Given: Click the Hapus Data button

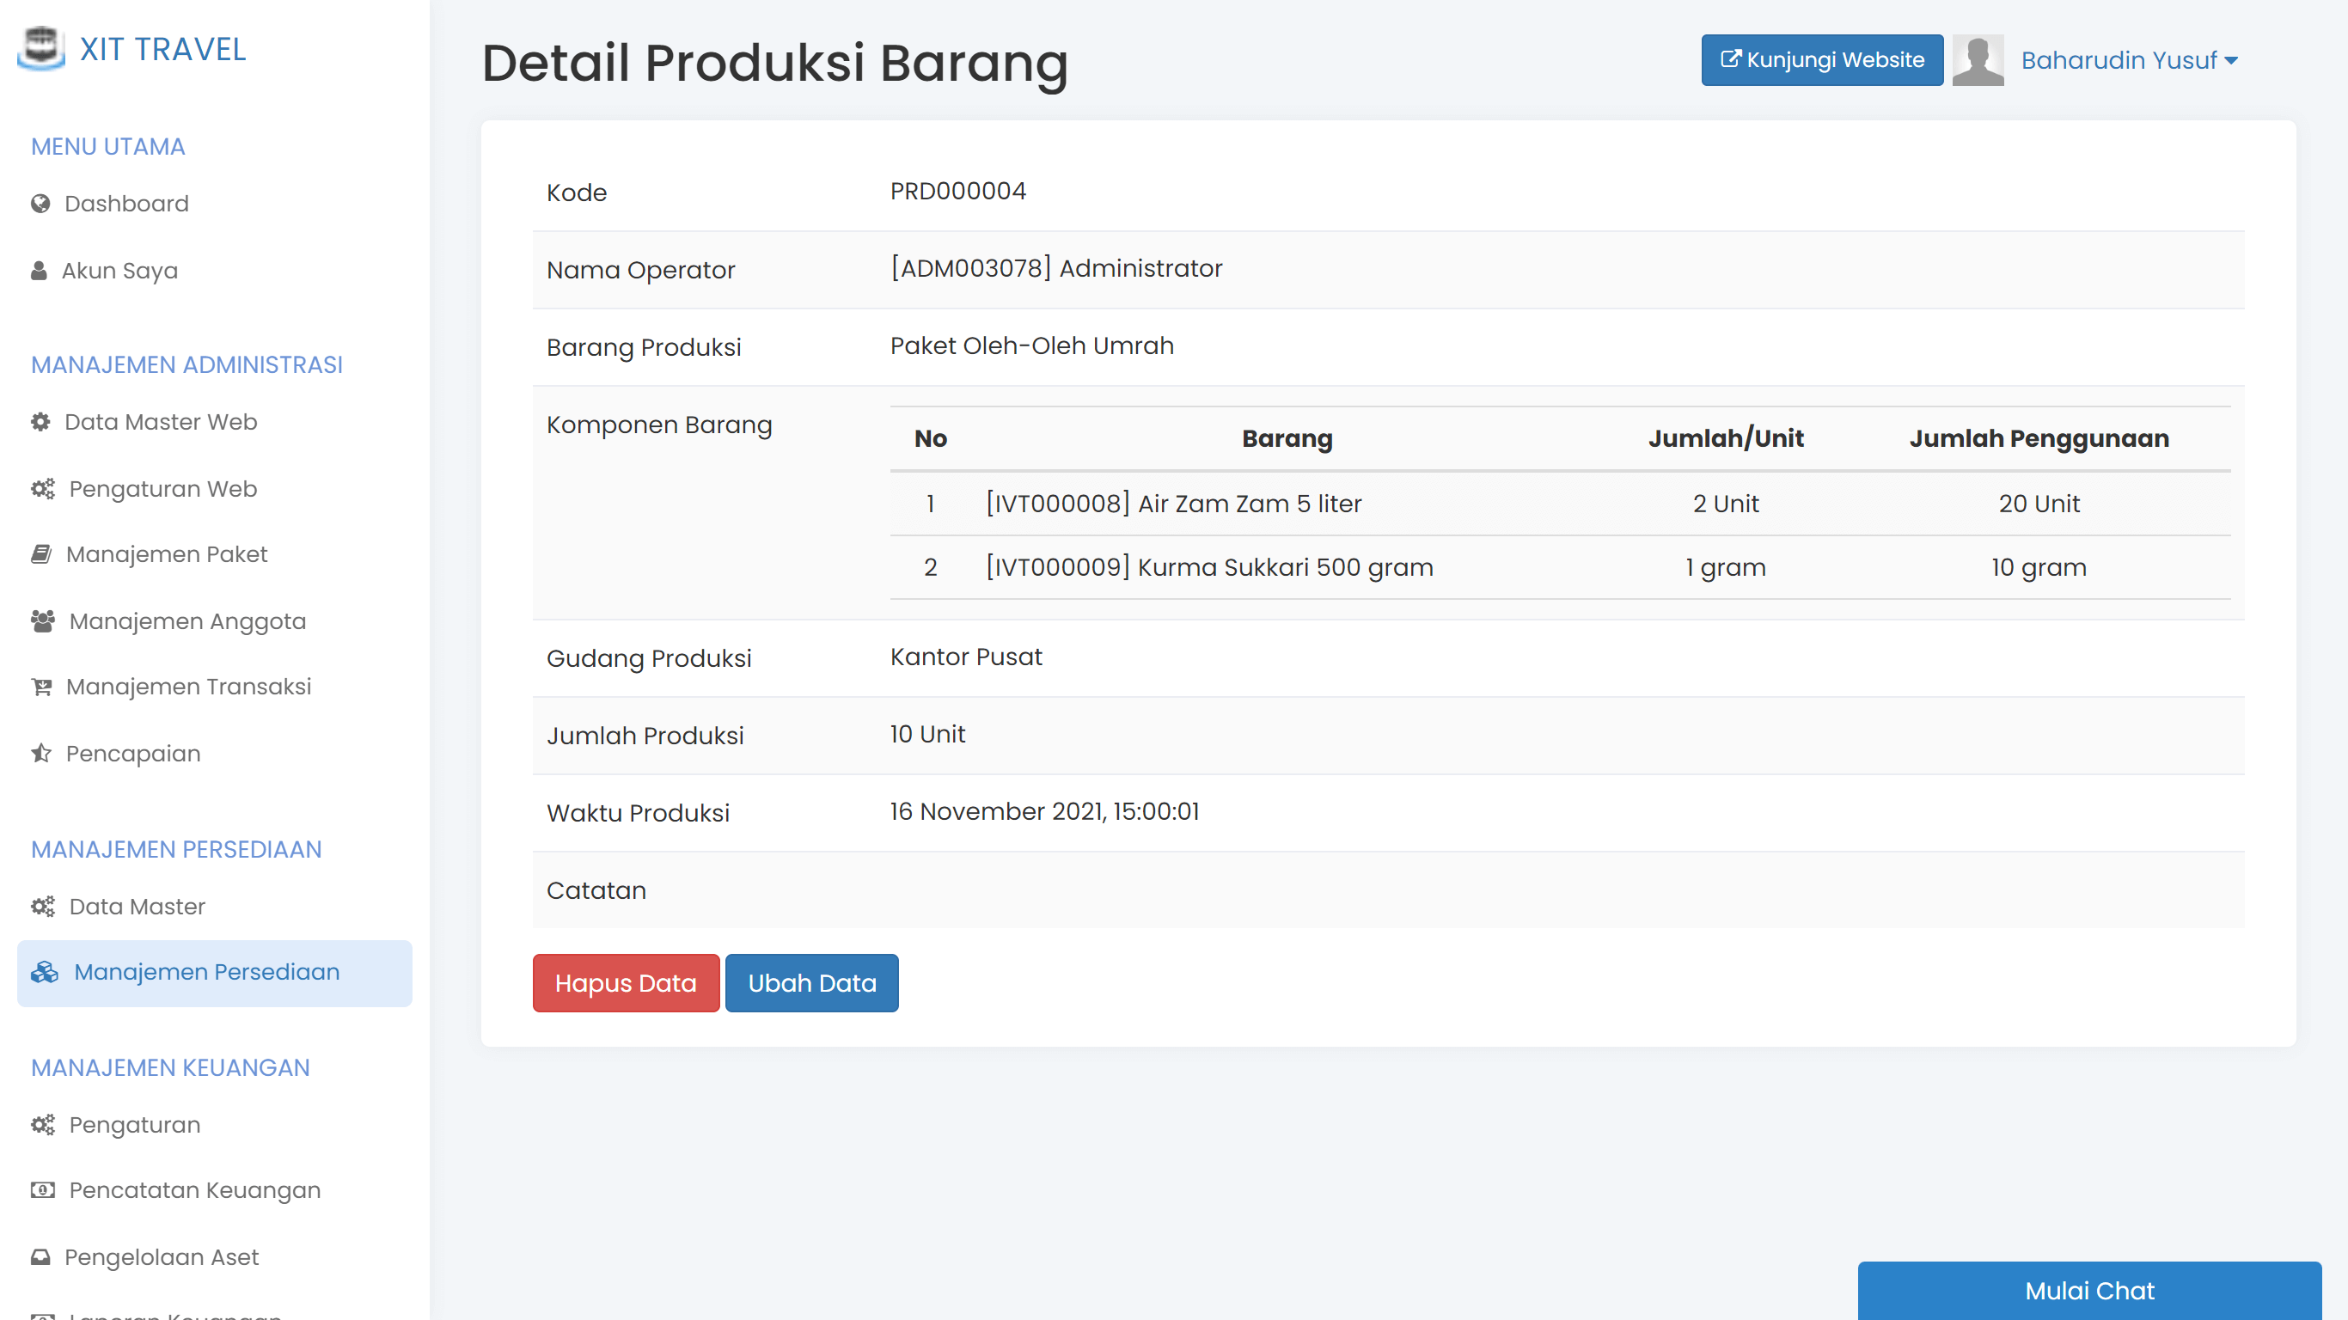Looking at the screenshot, I should tap(626, 983).
